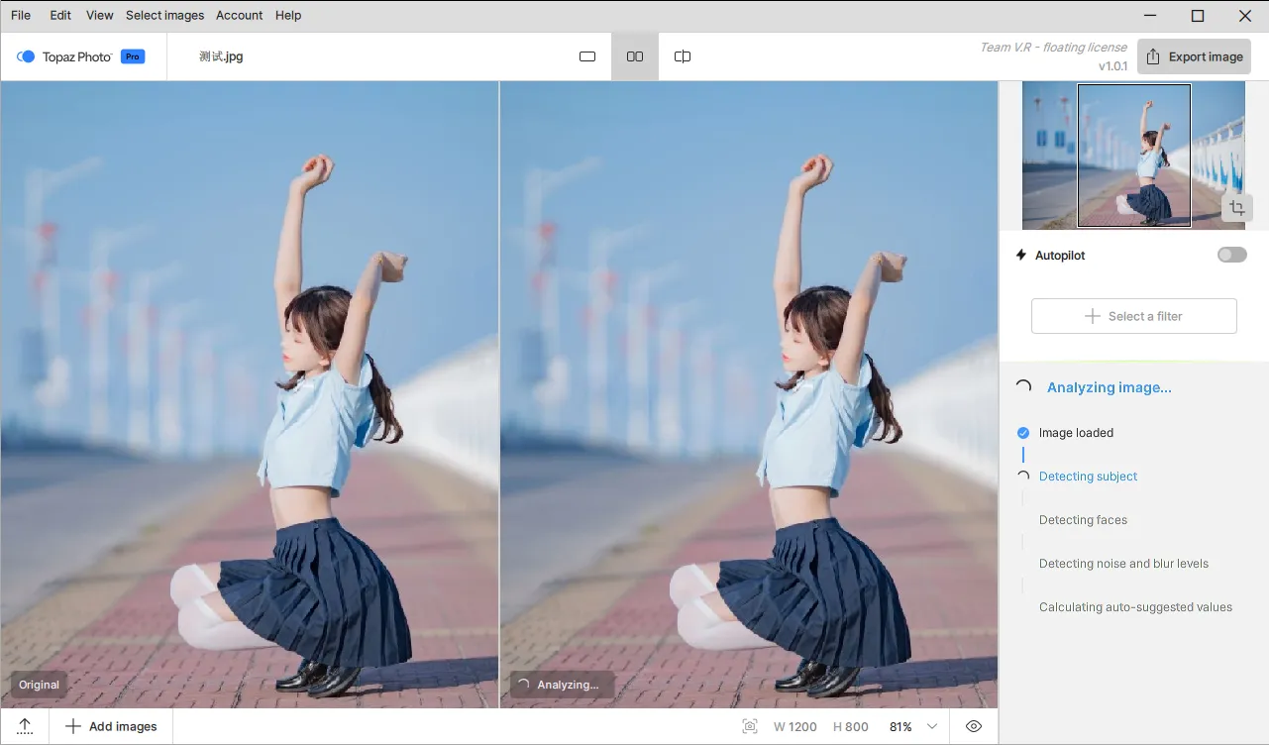Click the Detecting subject step
This screenshot has height=745, width=1269.
(1088, 477)
